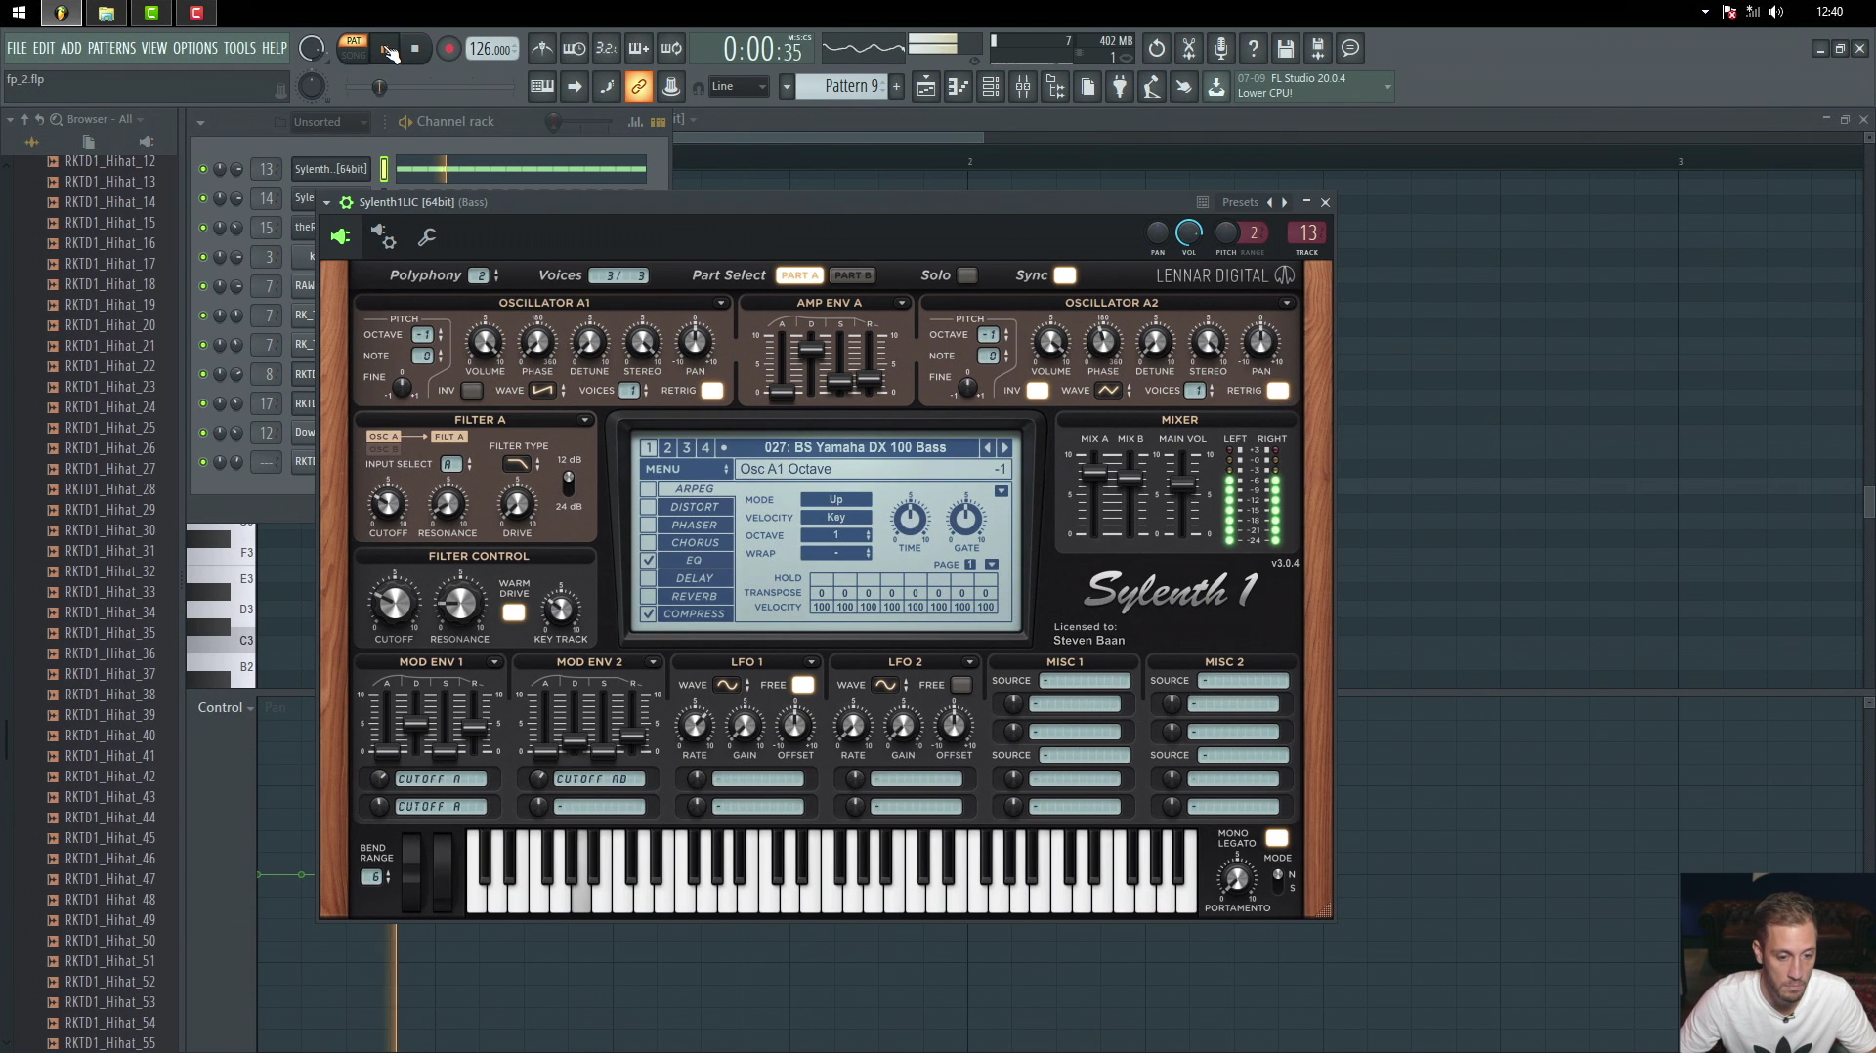Click the Main Vol mixer fader

coord(1182,484)
